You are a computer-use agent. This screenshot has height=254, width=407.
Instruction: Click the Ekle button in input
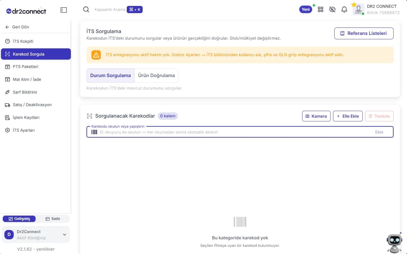click(x=379, y=132)
